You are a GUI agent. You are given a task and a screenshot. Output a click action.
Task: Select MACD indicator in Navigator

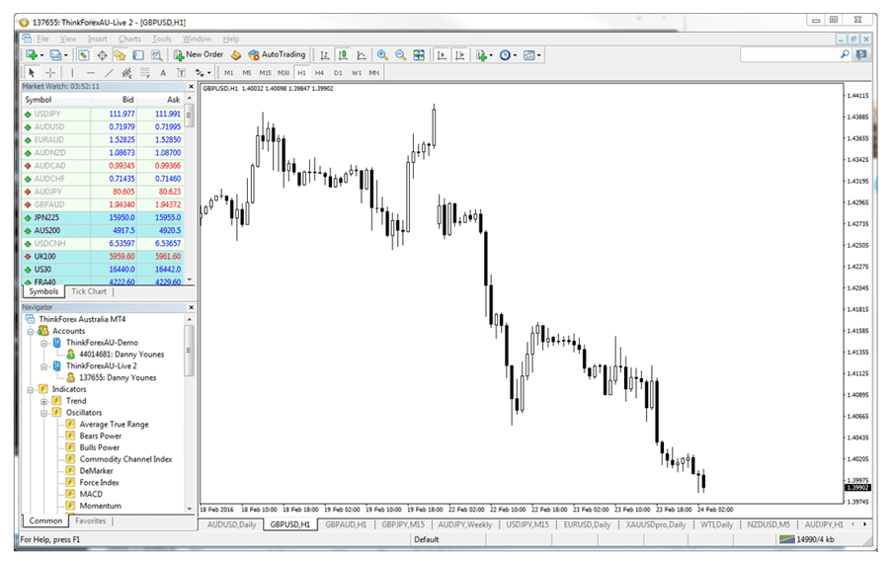(x=91, y=494)
